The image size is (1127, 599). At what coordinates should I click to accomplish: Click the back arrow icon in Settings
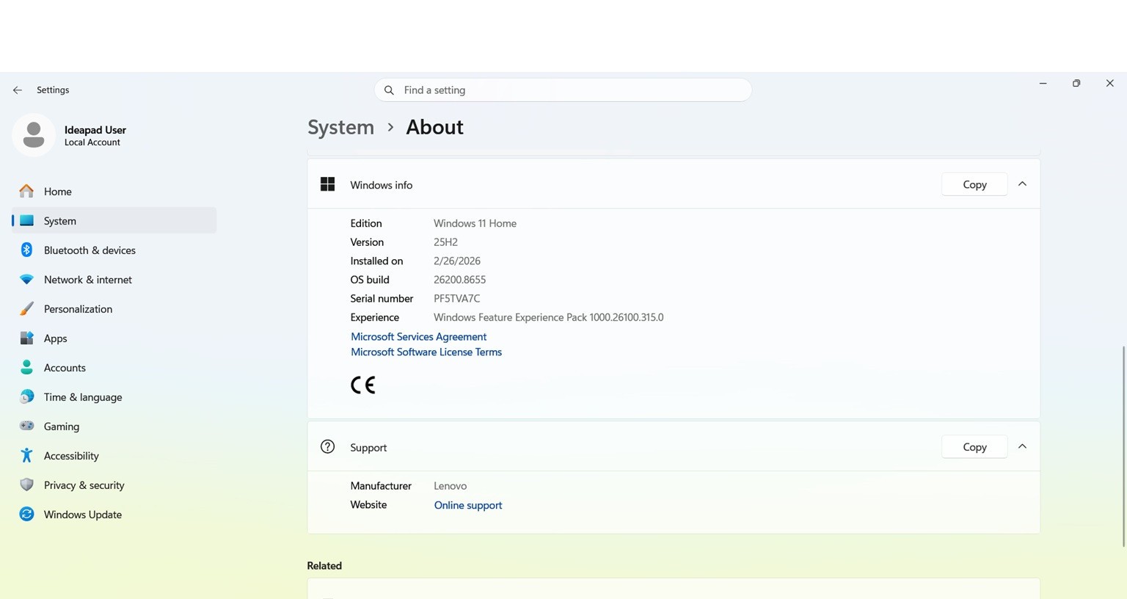[x=18, y=90]
